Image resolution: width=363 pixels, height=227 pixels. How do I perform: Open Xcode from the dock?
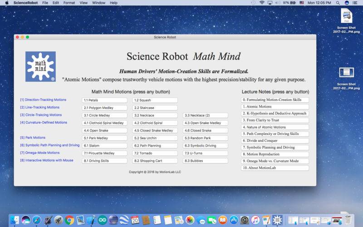(92, 220)
